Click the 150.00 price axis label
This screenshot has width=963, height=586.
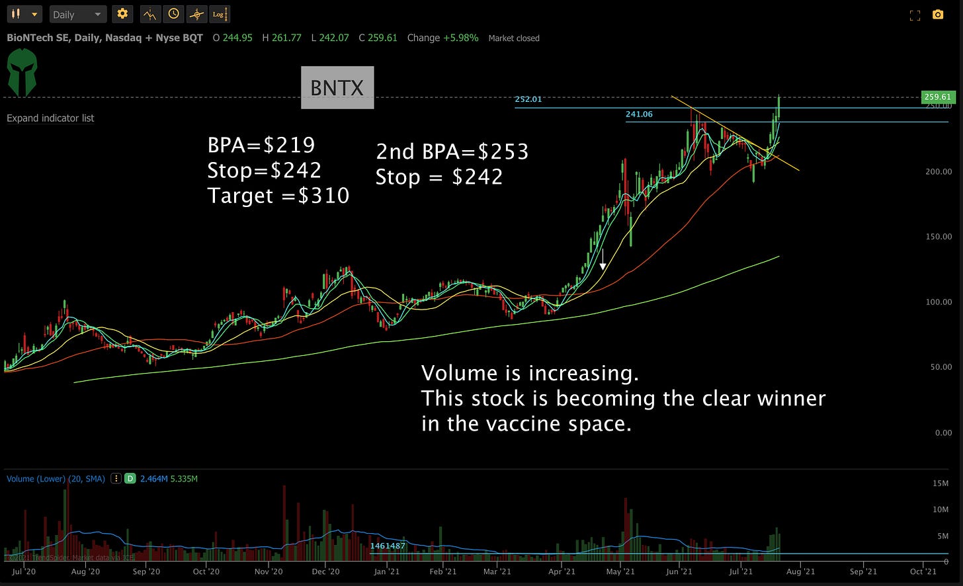click(x=939, y=236)
